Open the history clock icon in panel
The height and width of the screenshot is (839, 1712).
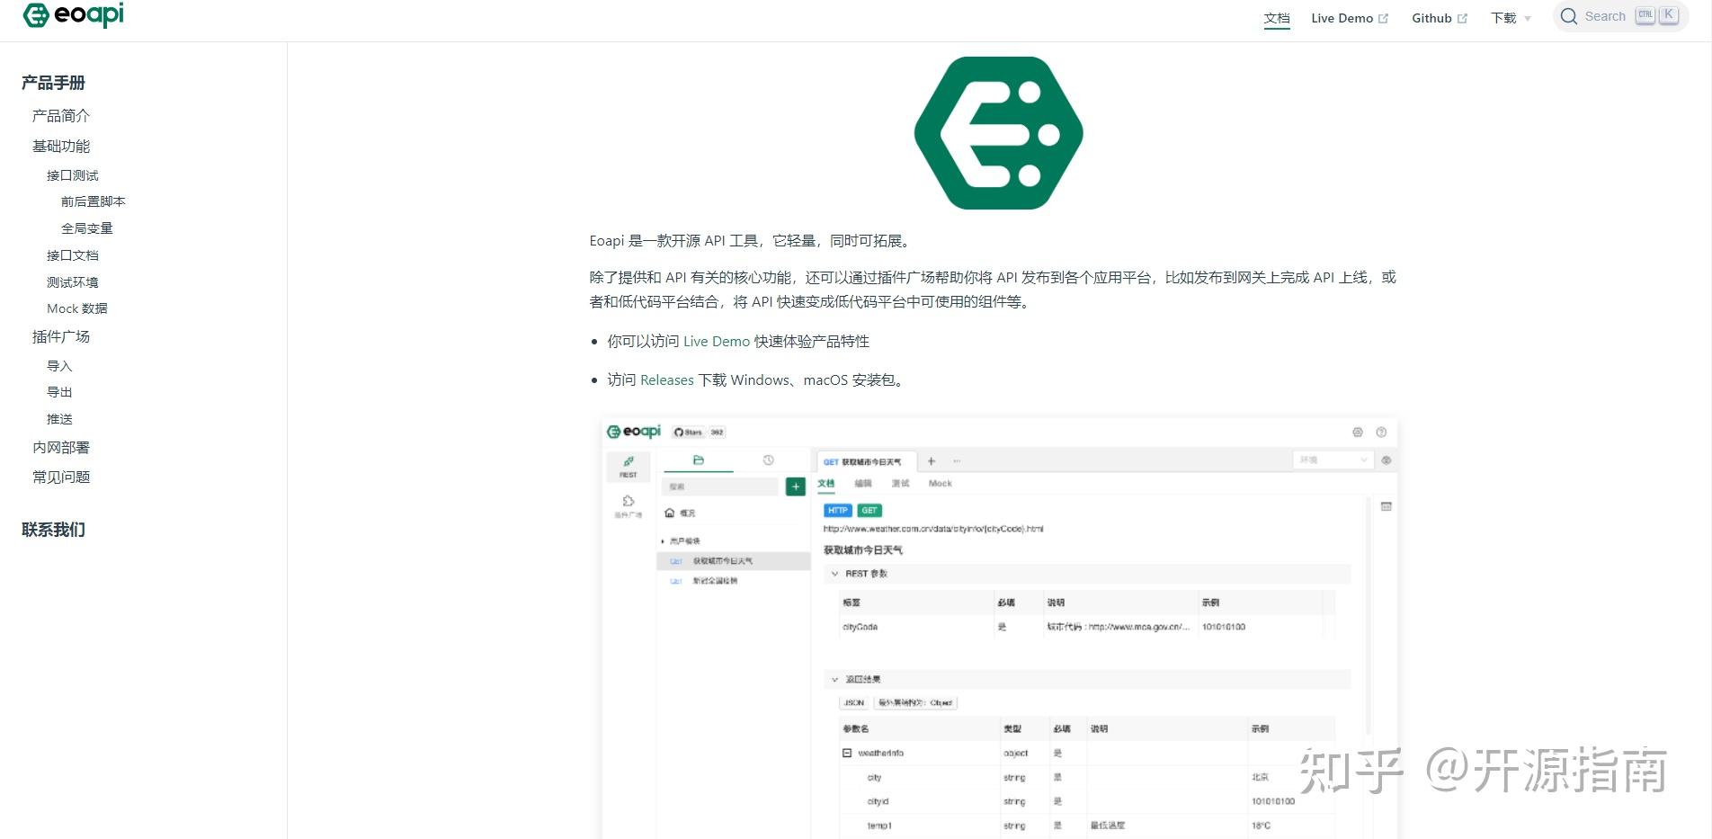769,460
